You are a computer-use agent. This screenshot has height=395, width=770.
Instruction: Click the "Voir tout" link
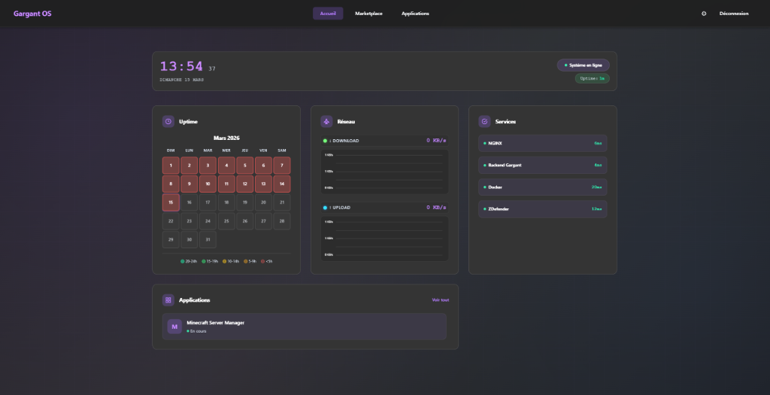tap(440, 299)
